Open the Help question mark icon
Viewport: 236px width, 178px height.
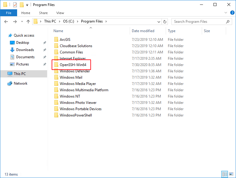pos(232,13)
